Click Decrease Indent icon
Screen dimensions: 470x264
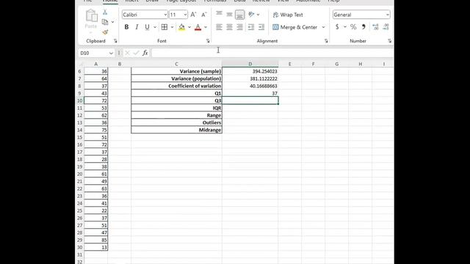coord(251,27)
